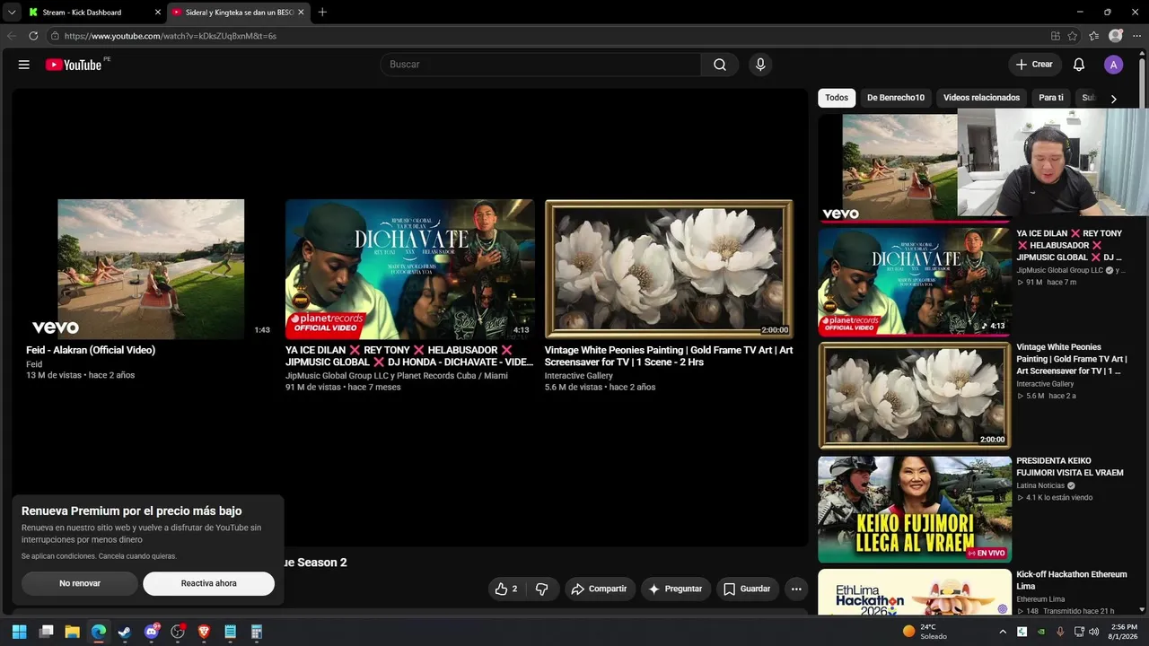The image size is (1149, 646).
Task: Show more filter chips with arrow
Action: tap(1113, 99)
